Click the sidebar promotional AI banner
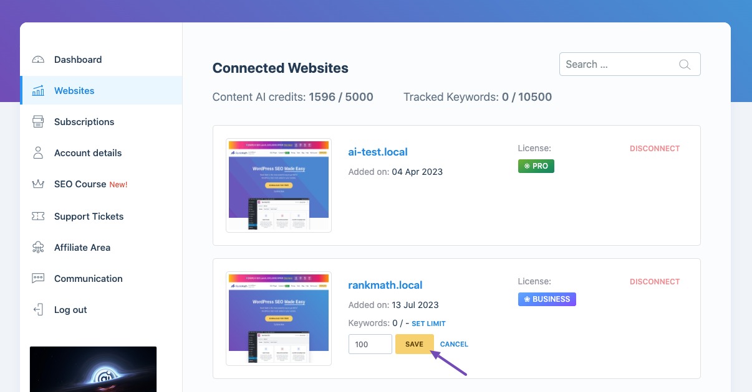This screenshot has width=752, height=392. [x=94, y=369]
